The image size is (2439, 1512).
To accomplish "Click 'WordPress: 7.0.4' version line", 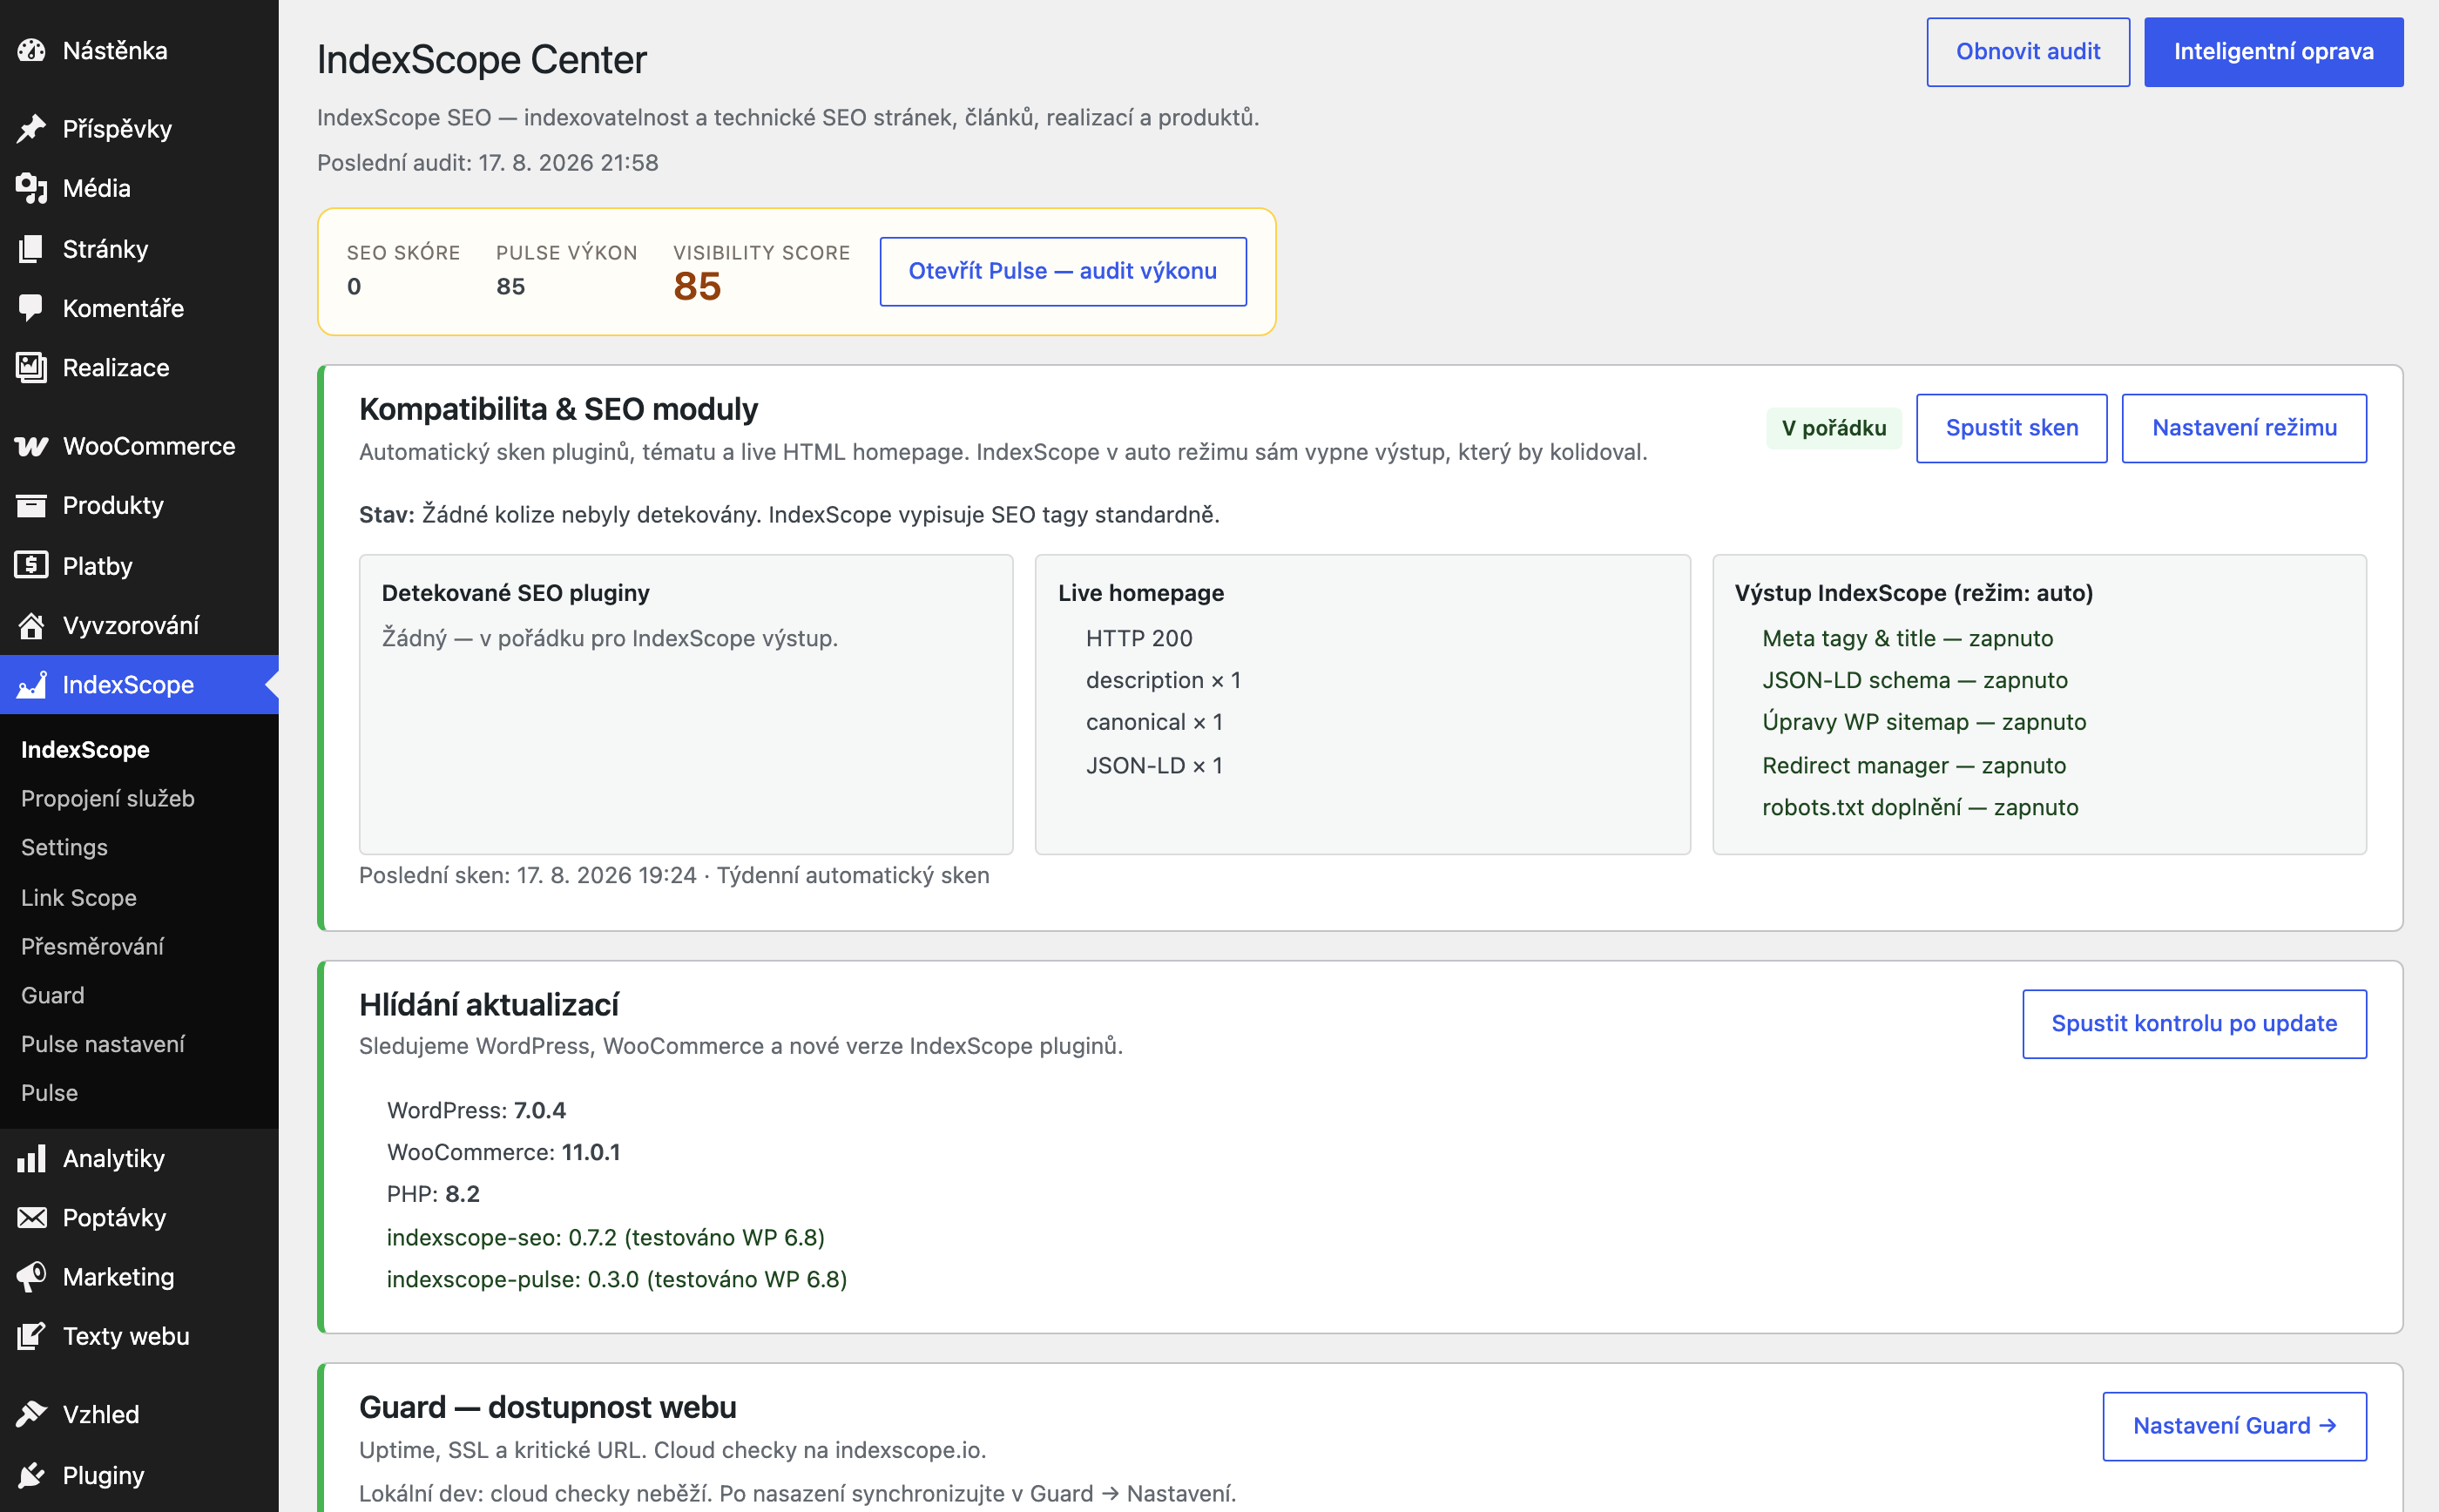I will click(x=476, y=1110).
